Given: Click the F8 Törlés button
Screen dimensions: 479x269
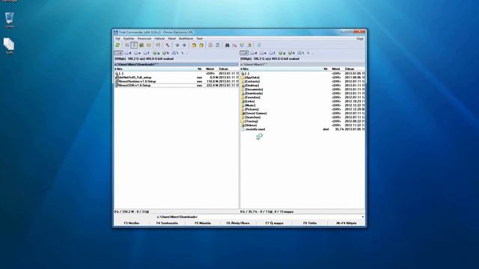Looking at the screenshot, I should point(310,223).
